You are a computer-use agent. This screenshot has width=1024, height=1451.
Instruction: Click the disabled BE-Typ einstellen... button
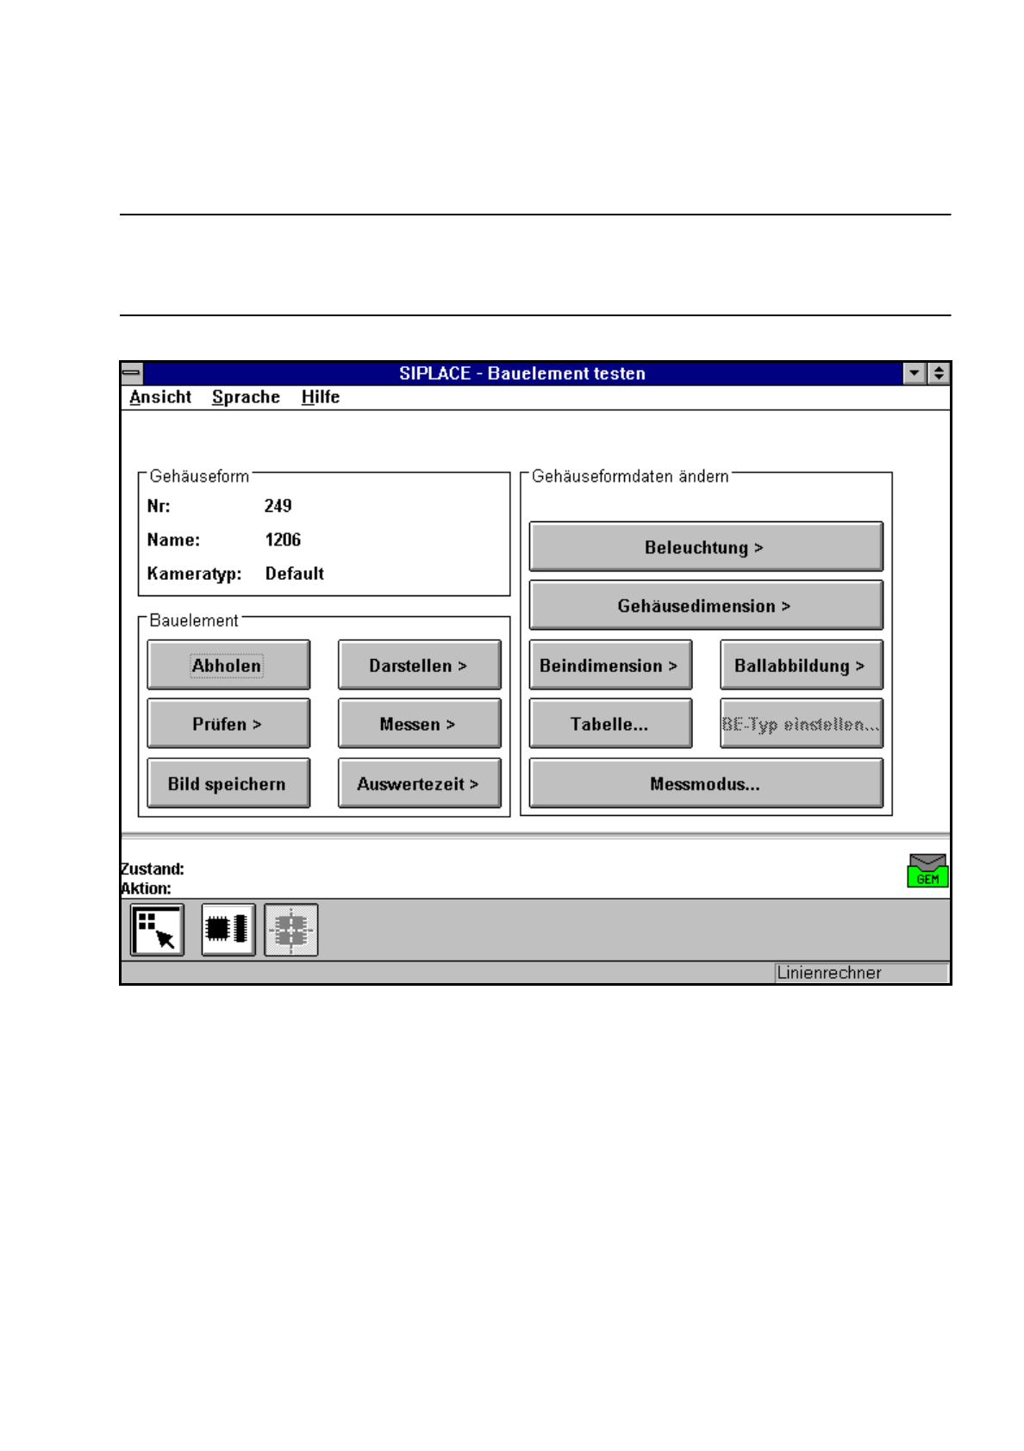click(x=802, y=724)
